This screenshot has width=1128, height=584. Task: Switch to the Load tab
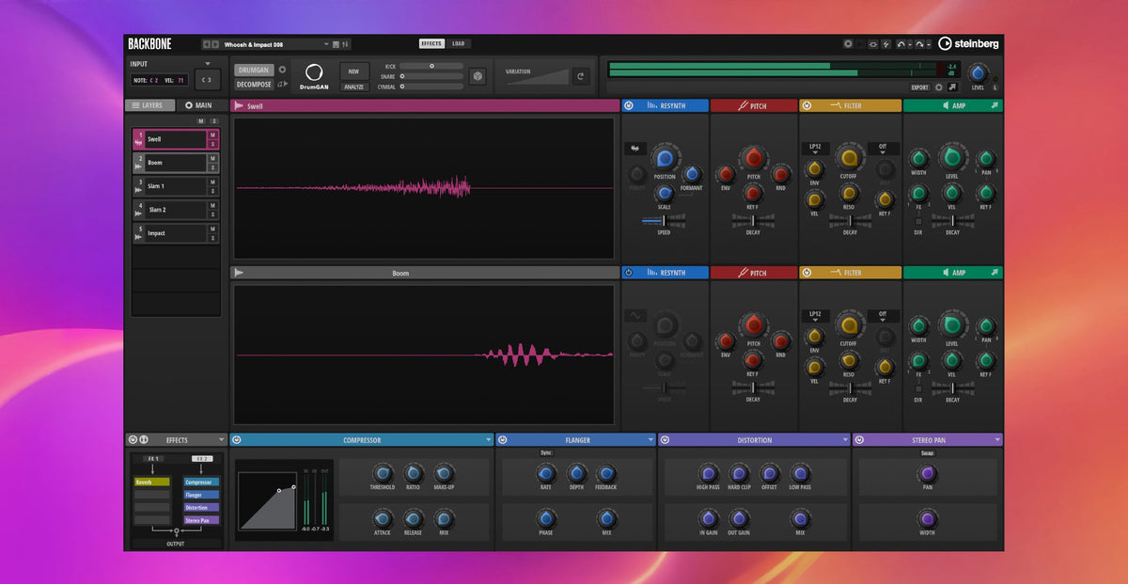(458, 43)
